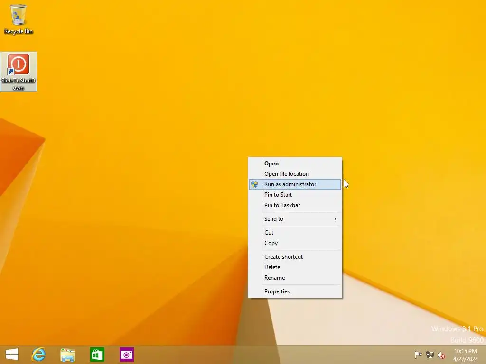Open the taskbar clock showing 10:15 PM
The width and height of the screenshot is (486, 364).
[x=465, y=355]
